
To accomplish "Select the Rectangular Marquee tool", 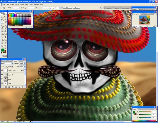I will (x=2, y=17).
